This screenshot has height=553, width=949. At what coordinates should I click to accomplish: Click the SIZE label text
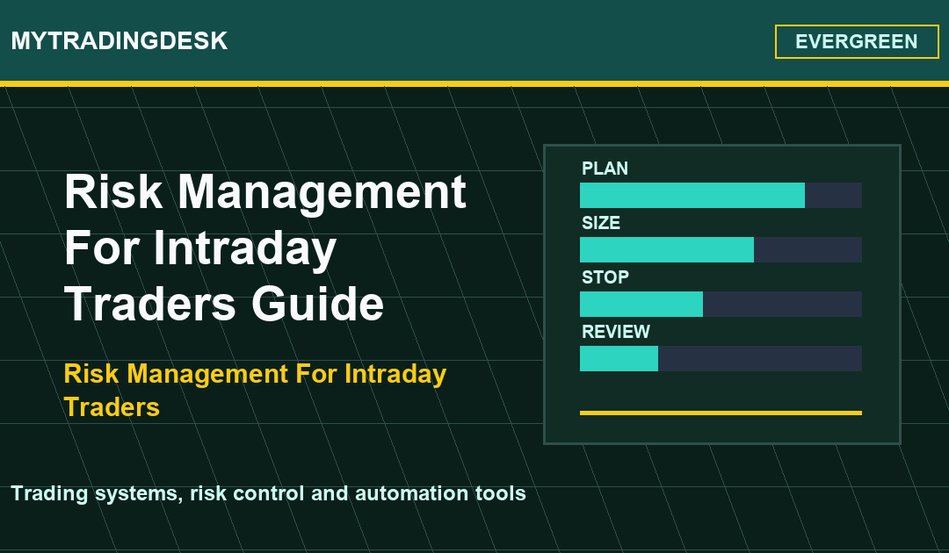(601, 222)
